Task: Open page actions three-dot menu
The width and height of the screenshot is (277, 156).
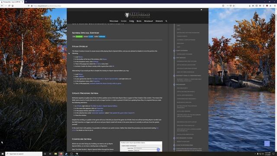Action: pyautogui.click(x=227, y=6)
